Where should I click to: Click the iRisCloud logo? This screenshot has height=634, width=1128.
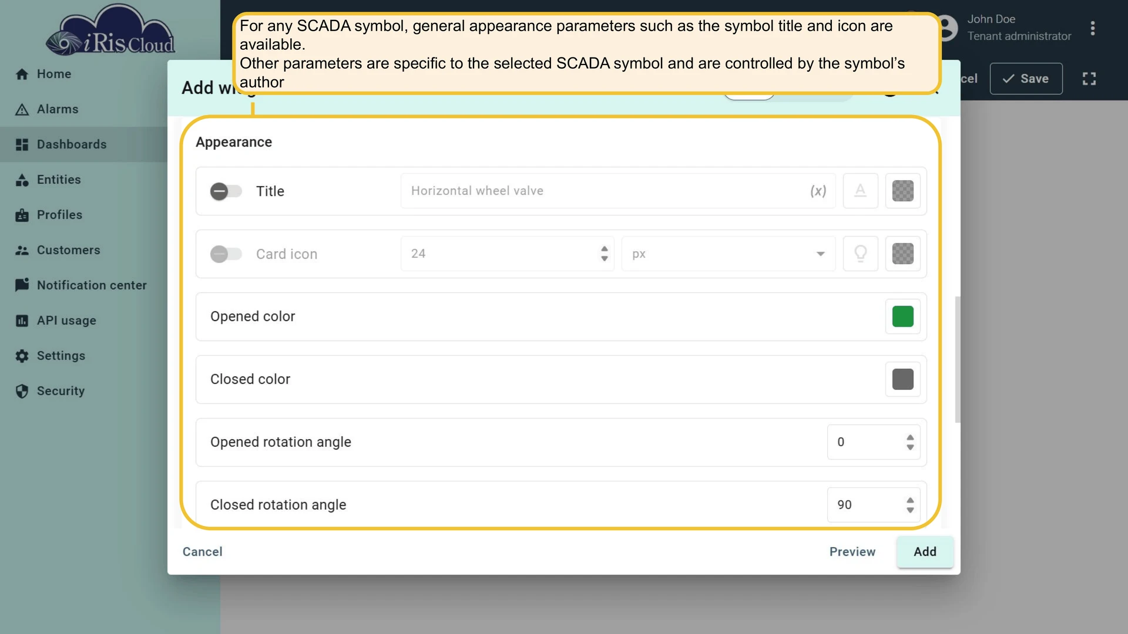110,31
